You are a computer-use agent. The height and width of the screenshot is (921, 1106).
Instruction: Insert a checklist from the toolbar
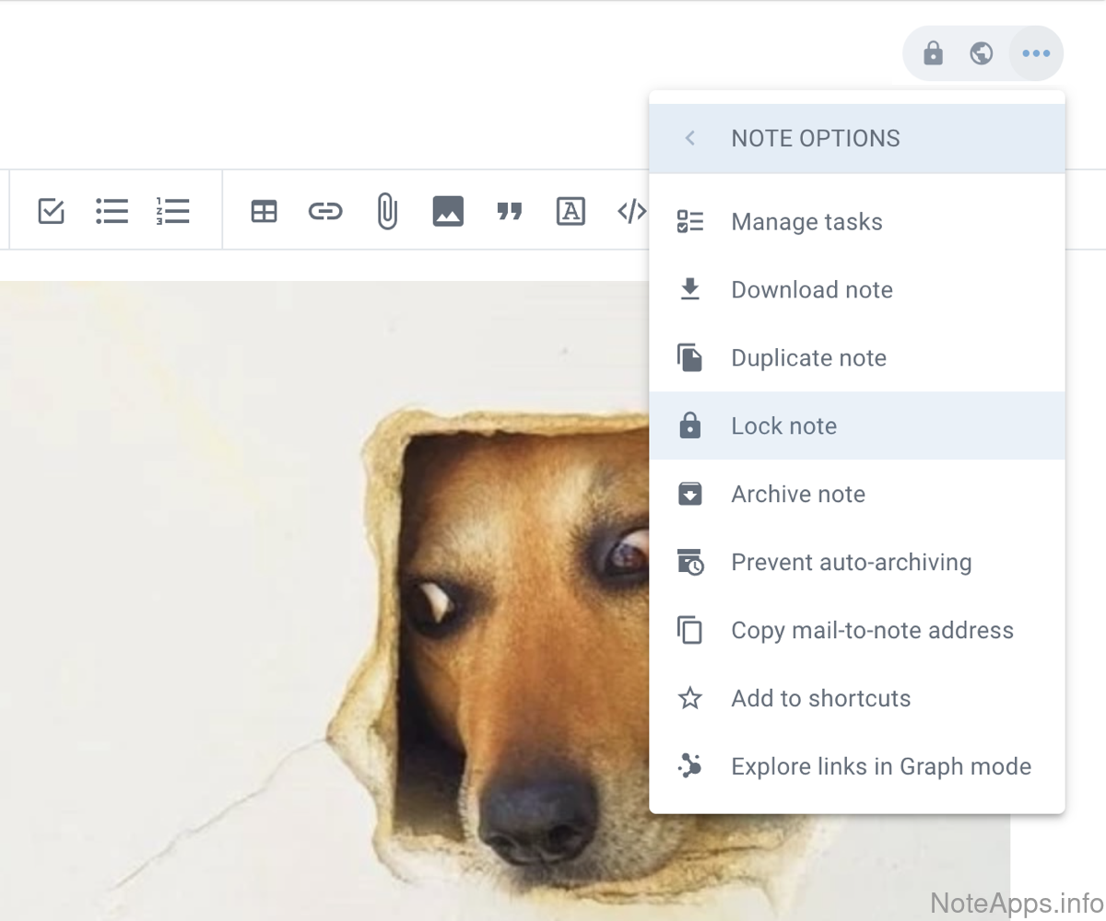click(x=52, y=211)
